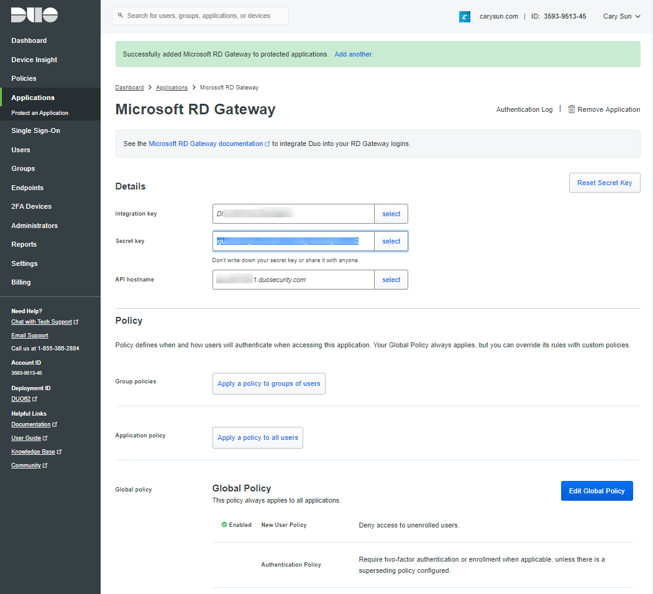Screen dimensions: 653x594
Task: Go to Device Insight in sidebar
Action: click(34, 60)
